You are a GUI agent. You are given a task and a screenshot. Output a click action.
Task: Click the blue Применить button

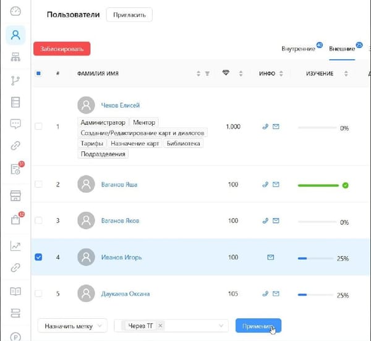pyautogui.click(x=258, y=326)
